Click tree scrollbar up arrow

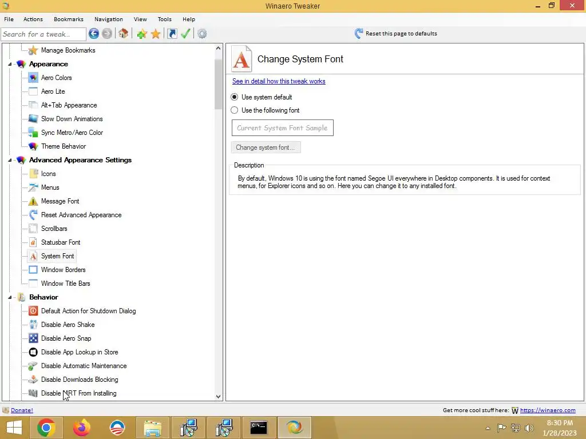[x=218, y=48]
